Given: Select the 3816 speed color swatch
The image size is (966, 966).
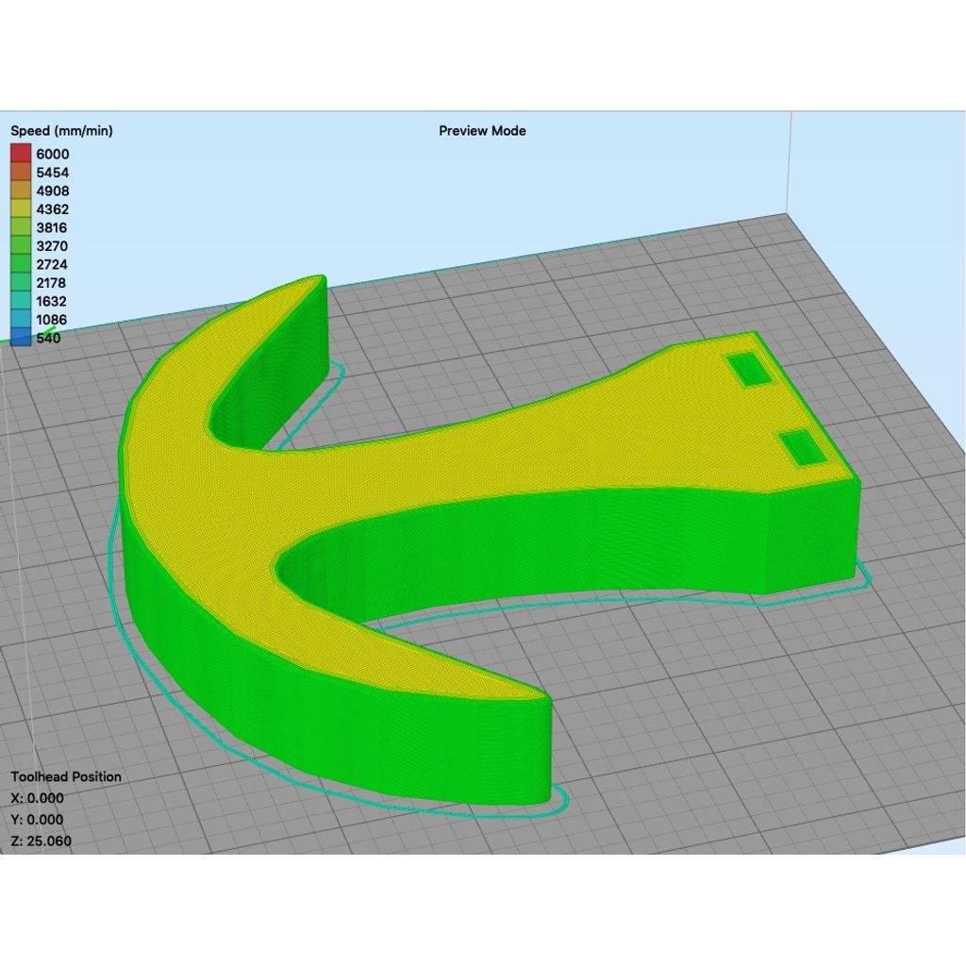Looking at the screenshot, I should (x=21, y=227).
